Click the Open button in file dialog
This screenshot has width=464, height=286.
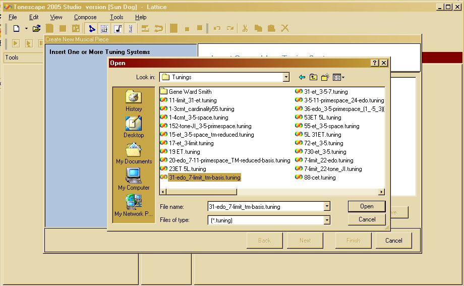point(367,206)
